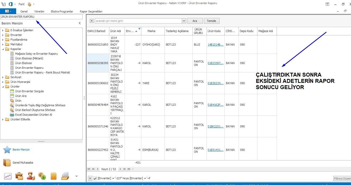Clear the search box with X icon
The width and height of the screenshot is (351, 185).
[92, 21]
